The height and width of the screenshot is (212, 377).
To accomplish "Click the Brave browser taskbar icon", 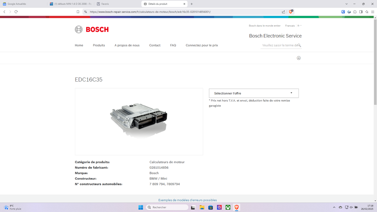I will pos(237,207).
